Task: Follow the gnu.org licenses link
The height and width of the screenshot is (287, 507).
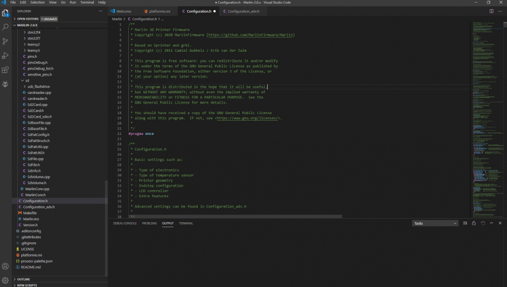Action: (x=247, y=118)
